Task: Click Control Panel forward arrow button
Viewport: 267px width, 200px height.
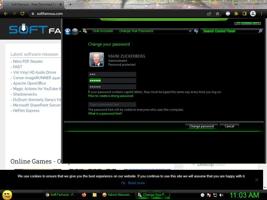Action: pos(75,31)
